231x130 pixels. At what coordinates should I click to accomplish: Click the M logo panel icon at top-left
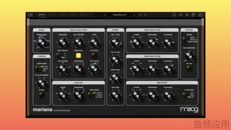(x=30, y=15)
